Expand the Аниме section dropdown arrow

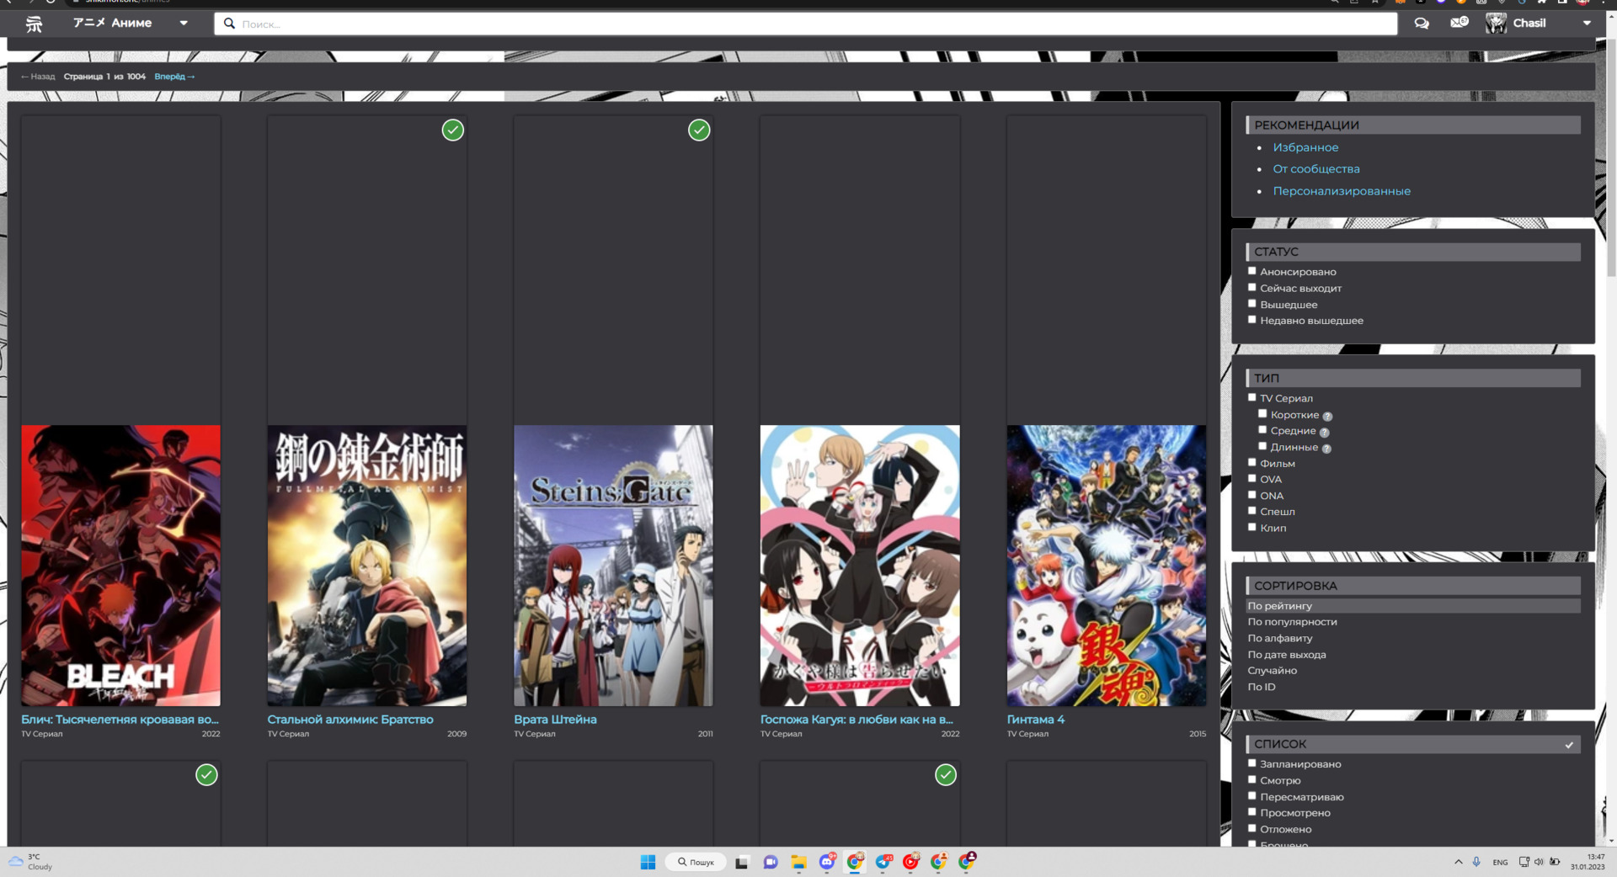[x=184, y=24]
